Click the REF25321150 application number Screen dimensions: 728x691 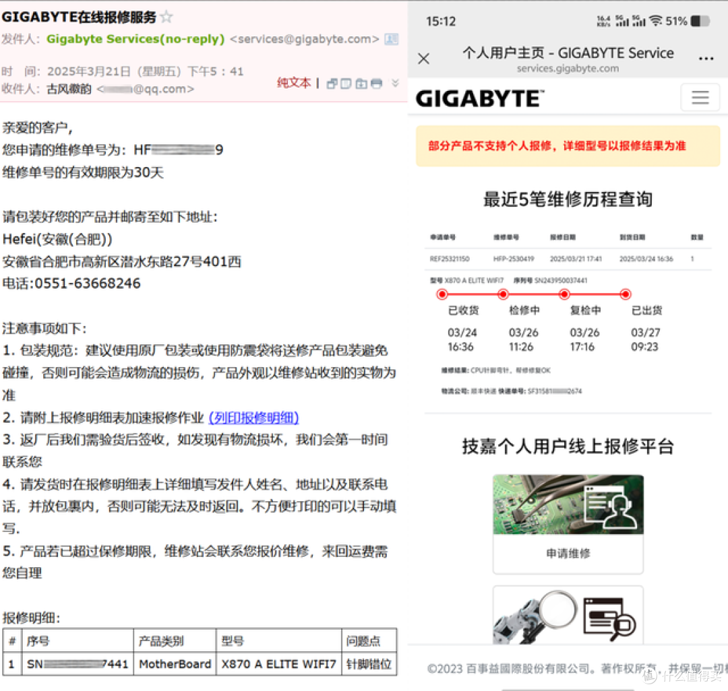(x=450, y=259)
